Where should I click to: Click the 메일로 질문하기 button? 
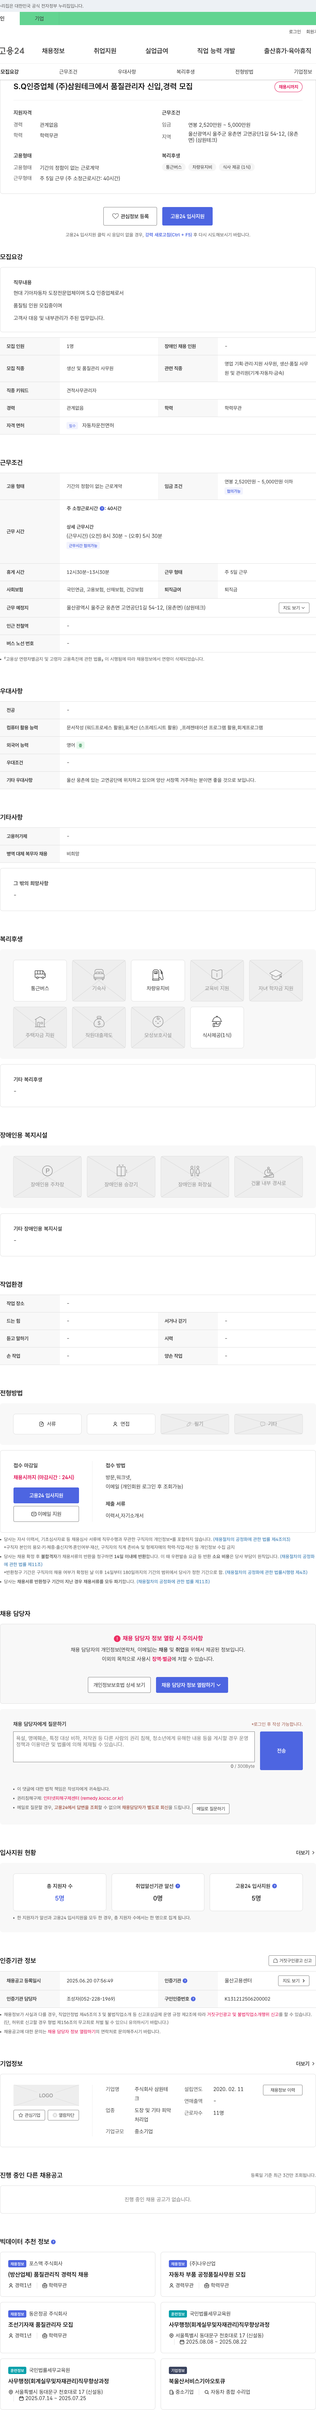(x=211, y=1808)
